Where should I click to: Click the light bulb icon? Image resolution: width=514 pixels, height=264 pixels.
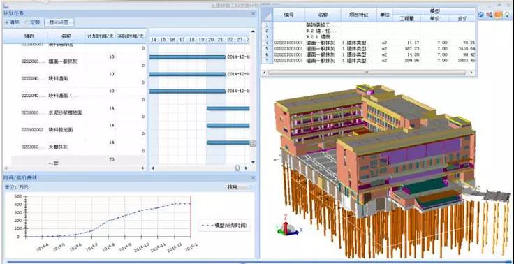507,15
